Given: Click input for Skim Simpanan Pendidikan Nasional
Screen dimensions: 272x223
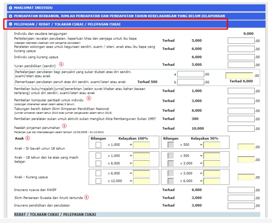Looking at the screenshot, I should [x=241, y=110].
